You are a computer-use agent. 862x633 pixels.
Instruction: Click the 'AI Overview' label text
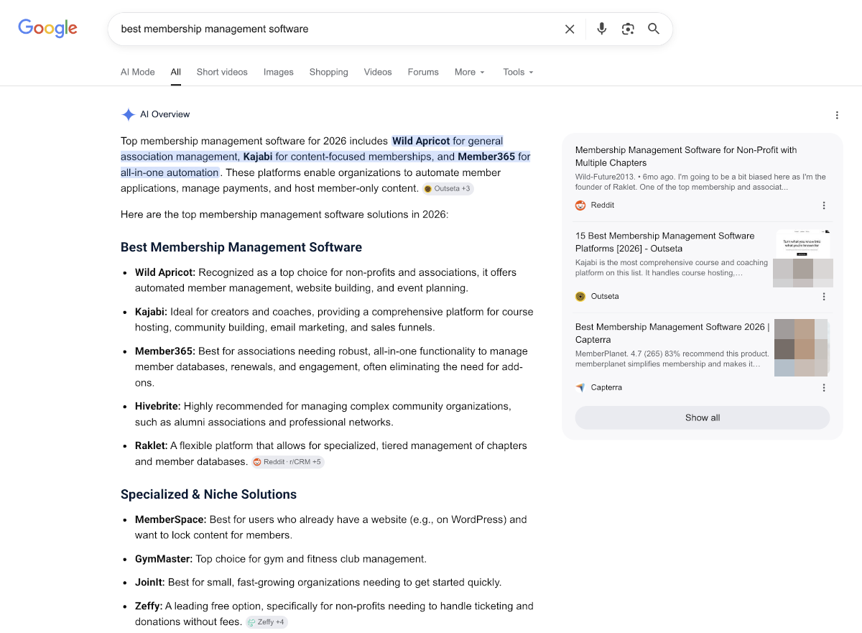pyautogui.click(x=165, y=114)
